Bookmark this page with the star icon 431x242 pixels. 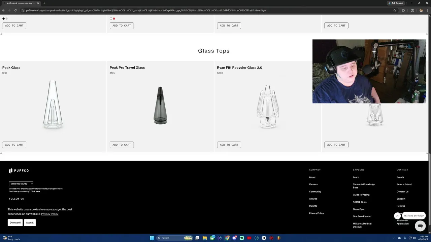tap(395, 10)
